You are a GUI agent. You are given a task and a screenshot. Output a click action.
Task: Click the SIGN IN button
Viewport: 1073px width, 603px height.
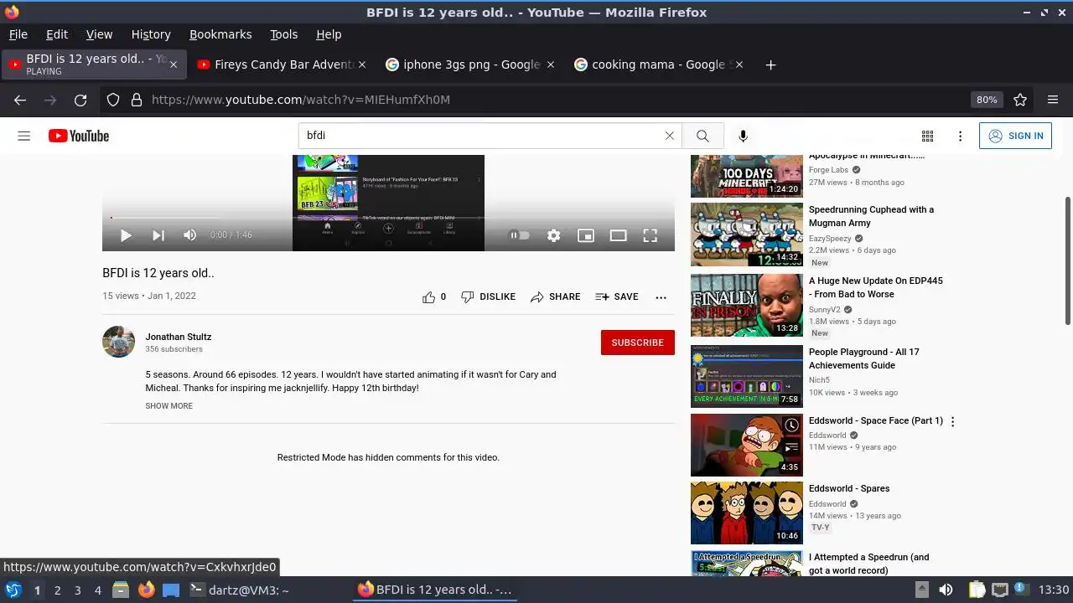pos(1015,136)
